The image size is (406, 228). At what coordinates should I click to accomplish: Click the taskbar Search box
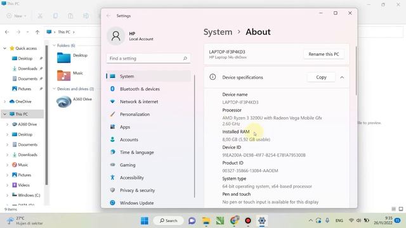coord(169,221)
